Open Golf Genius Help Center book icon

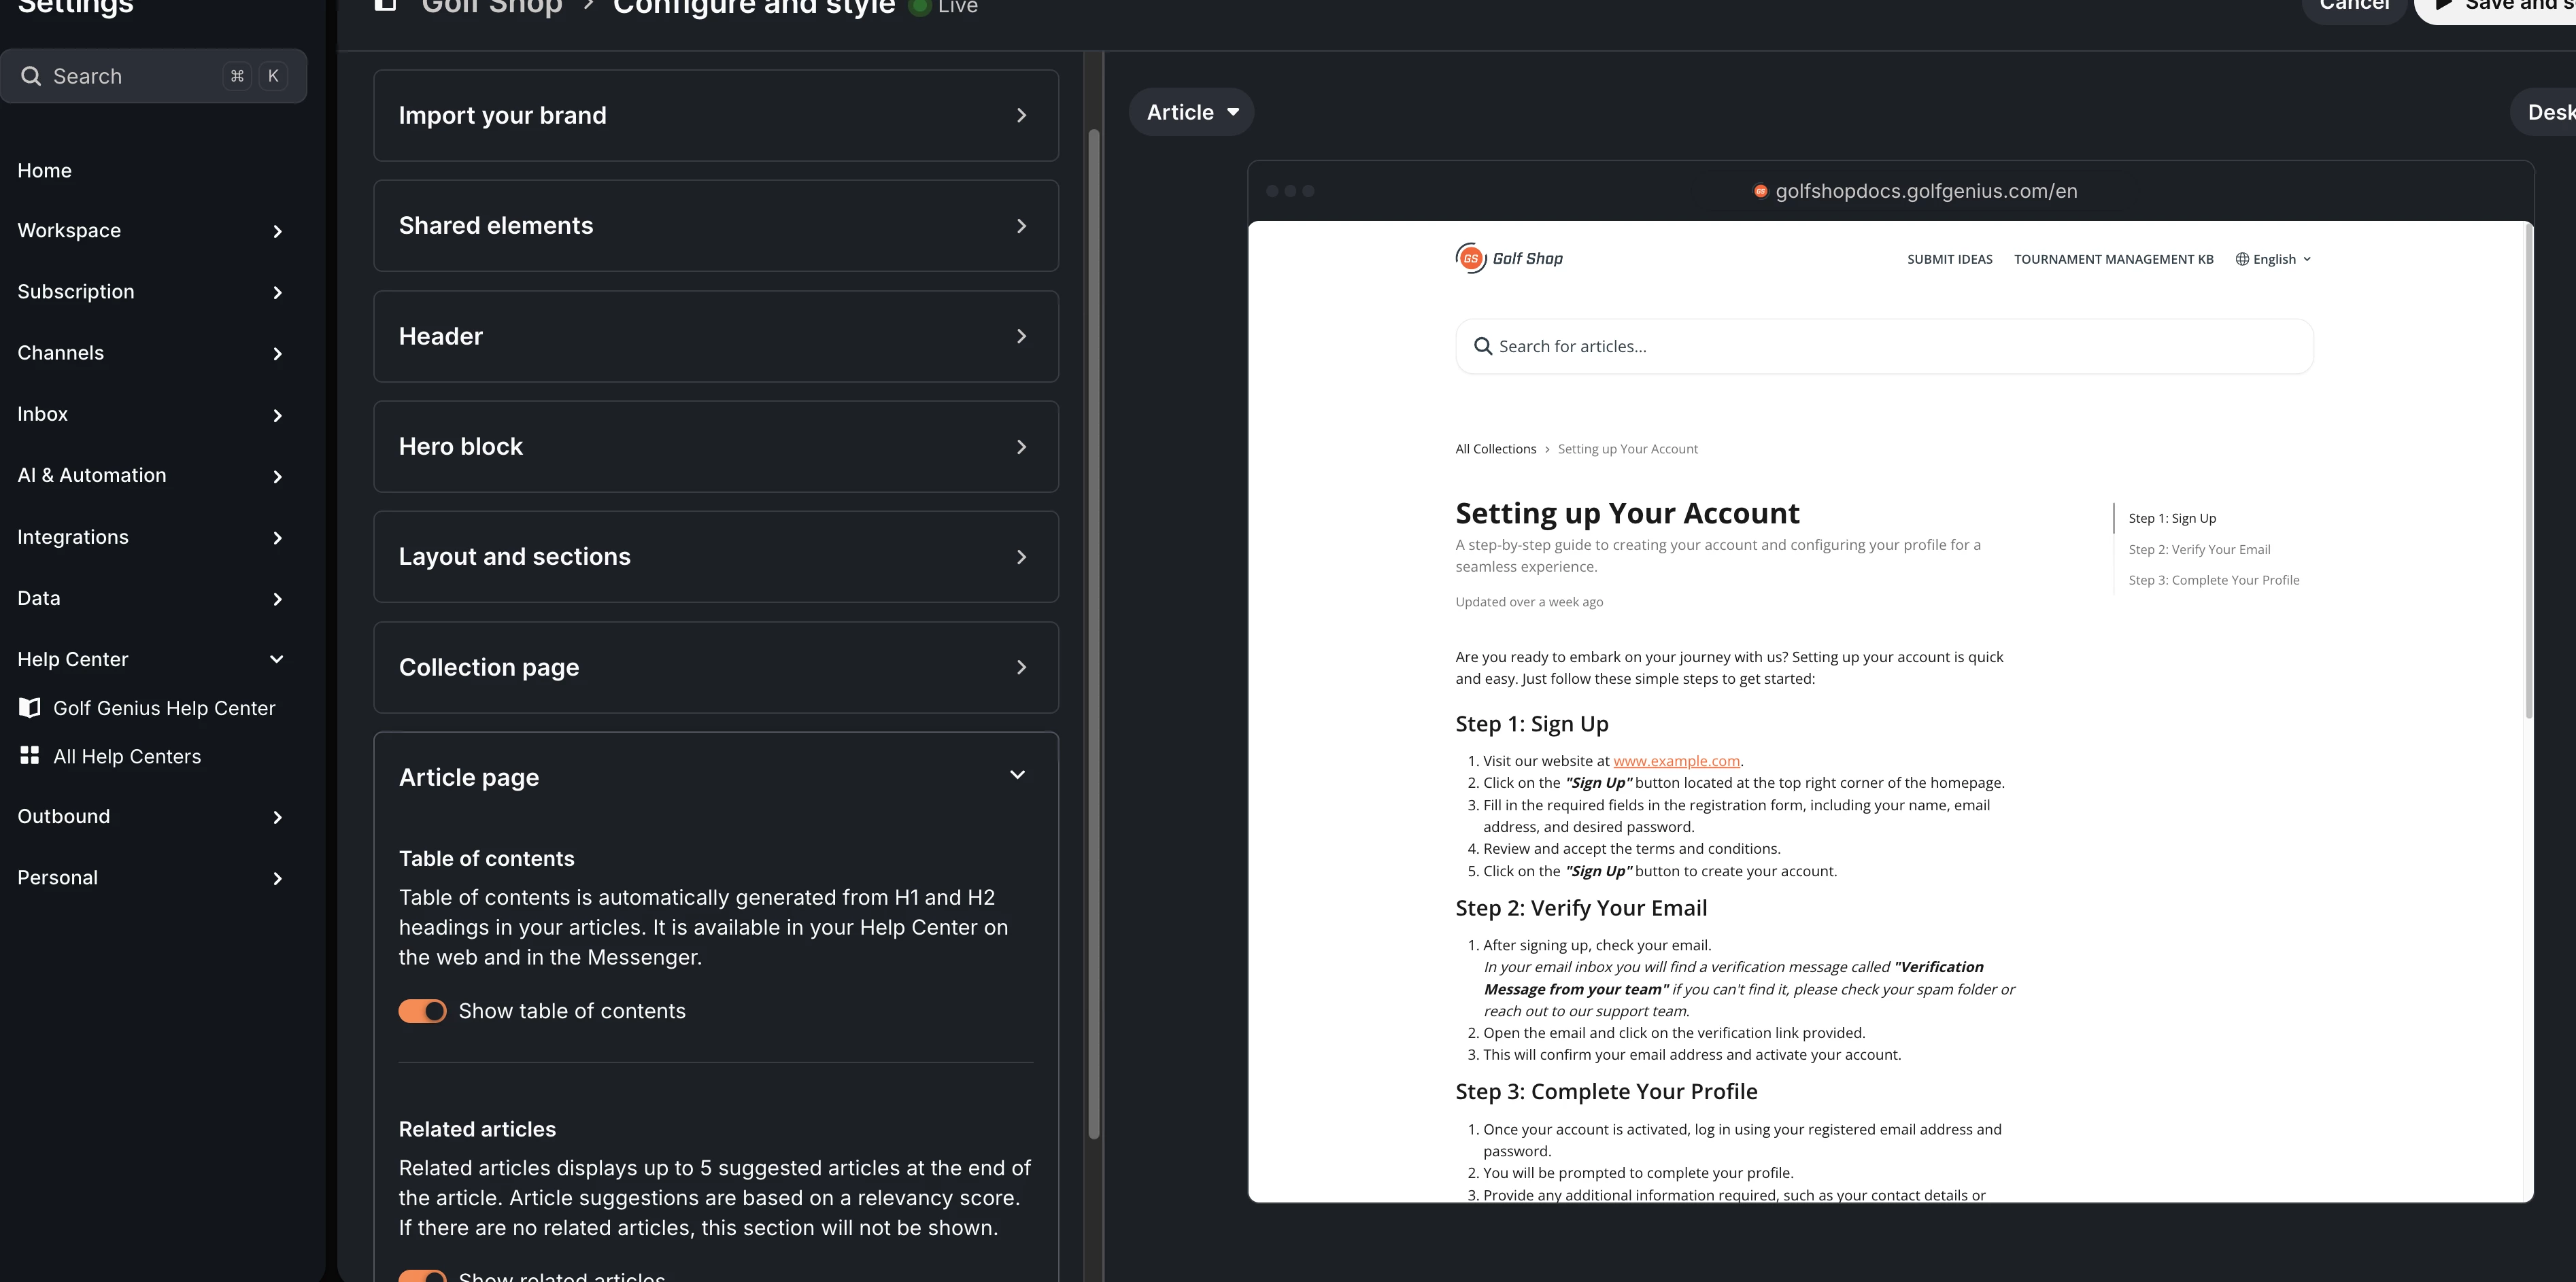(x=30, y=708)
